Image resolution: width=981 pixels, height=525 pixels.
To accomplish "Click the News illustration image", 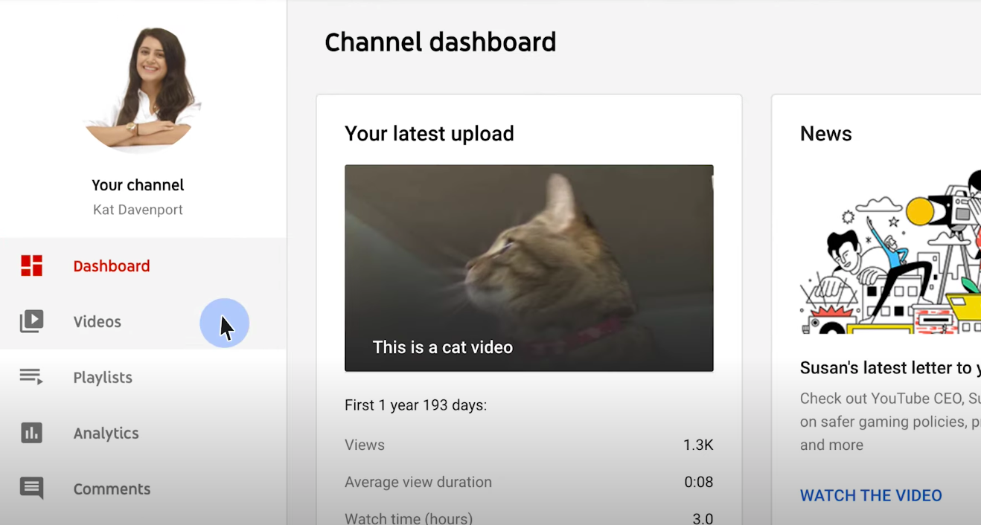I will 890,253.
